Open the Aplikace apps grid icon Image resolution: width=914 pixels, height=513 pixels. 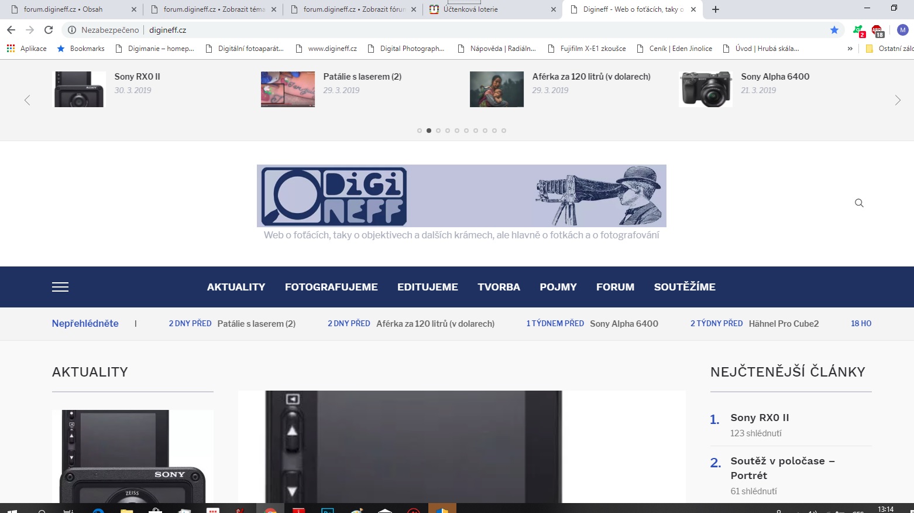tap(11, 49)
